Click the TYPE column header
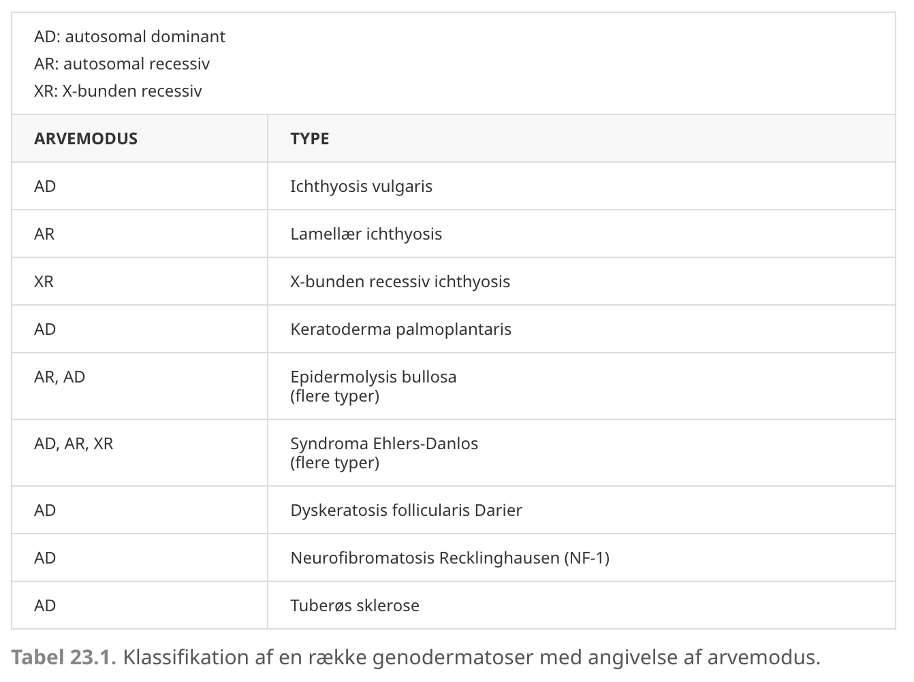The width and height of the screenshot is (914, 682). click(582, 138)
